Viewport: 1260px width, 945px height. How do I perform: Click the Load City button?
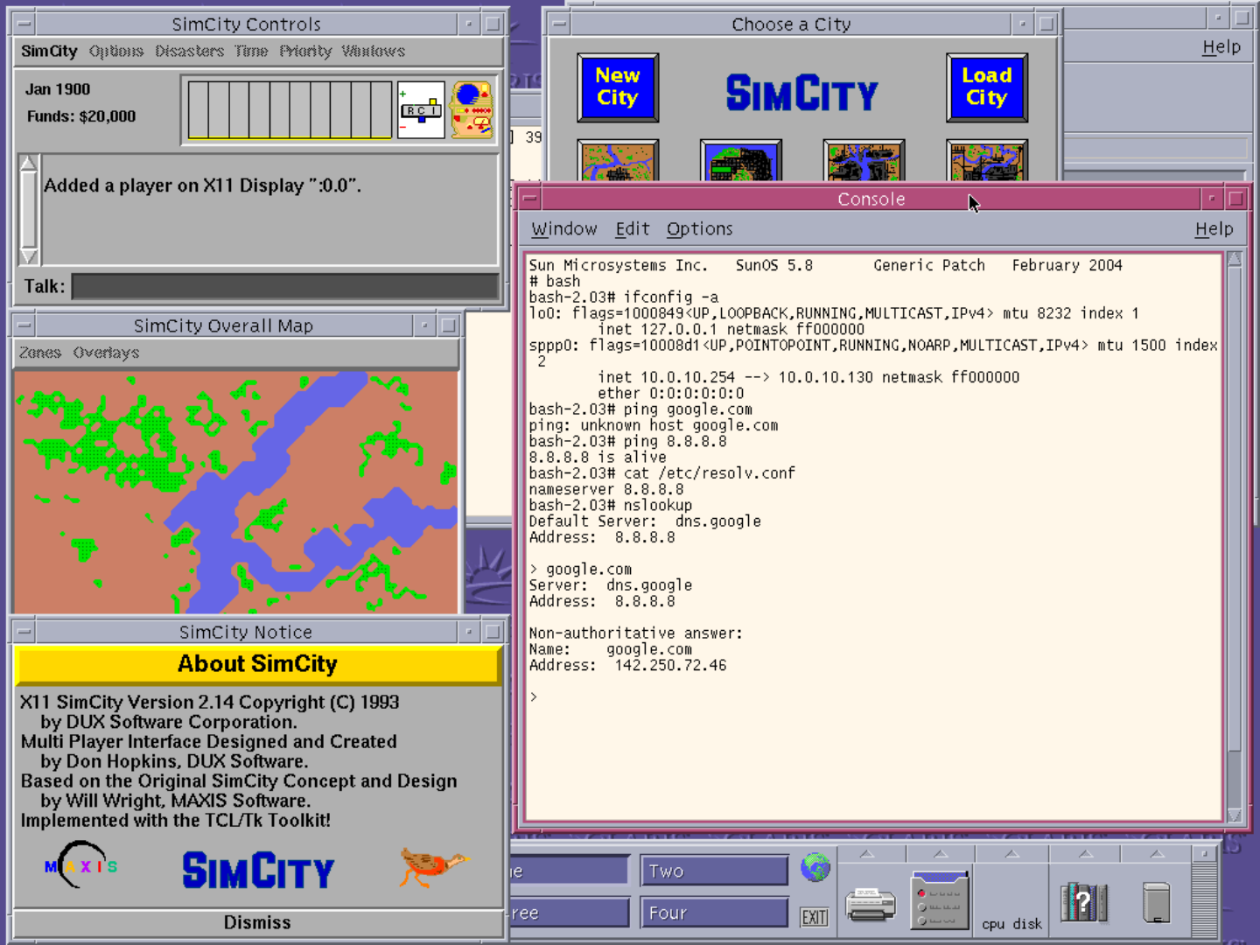(x=987, y=87)
